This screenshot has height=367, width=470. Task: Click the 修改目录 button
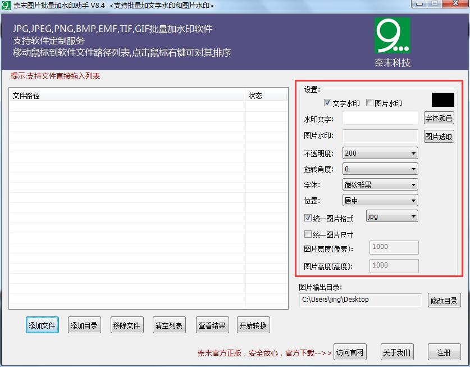click(444, 301)
